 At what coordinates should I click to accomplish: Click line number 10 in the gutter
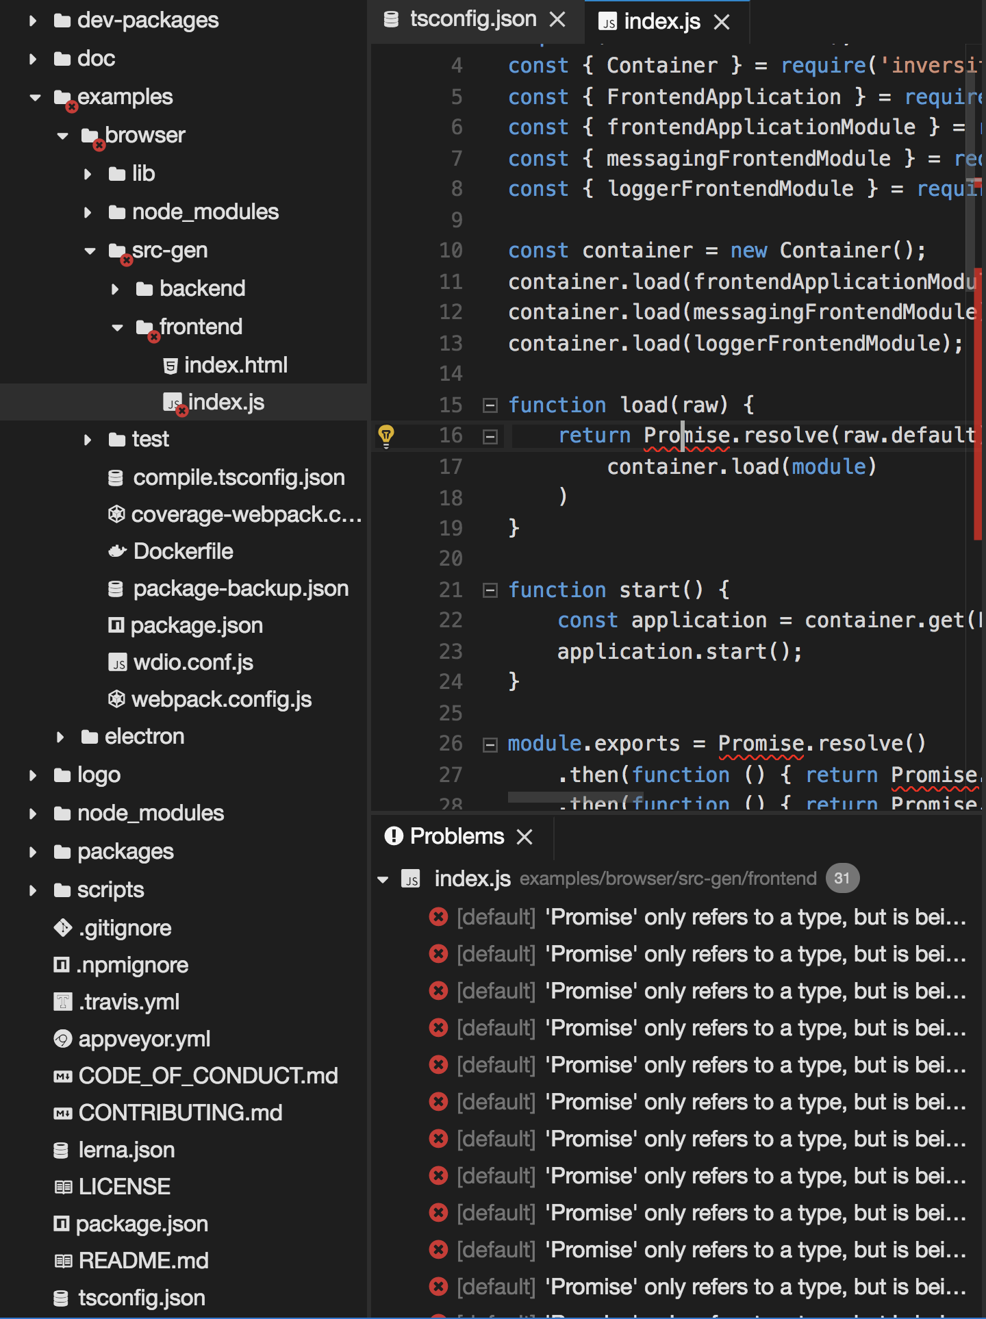[x=451, y=251]
